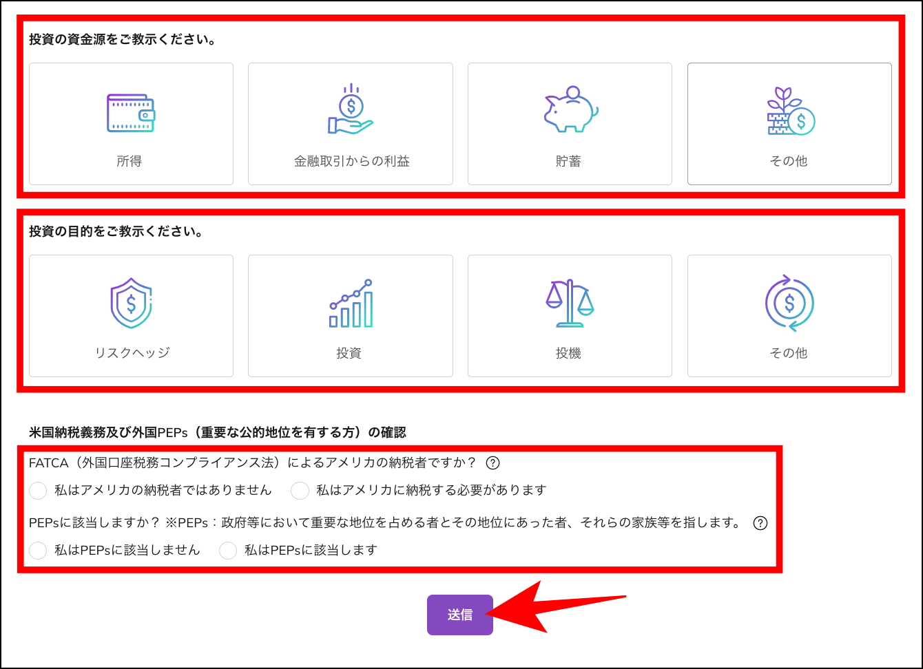Select the リスクヘッジ purpose card

pyautogui.click(x=131, y=315)
